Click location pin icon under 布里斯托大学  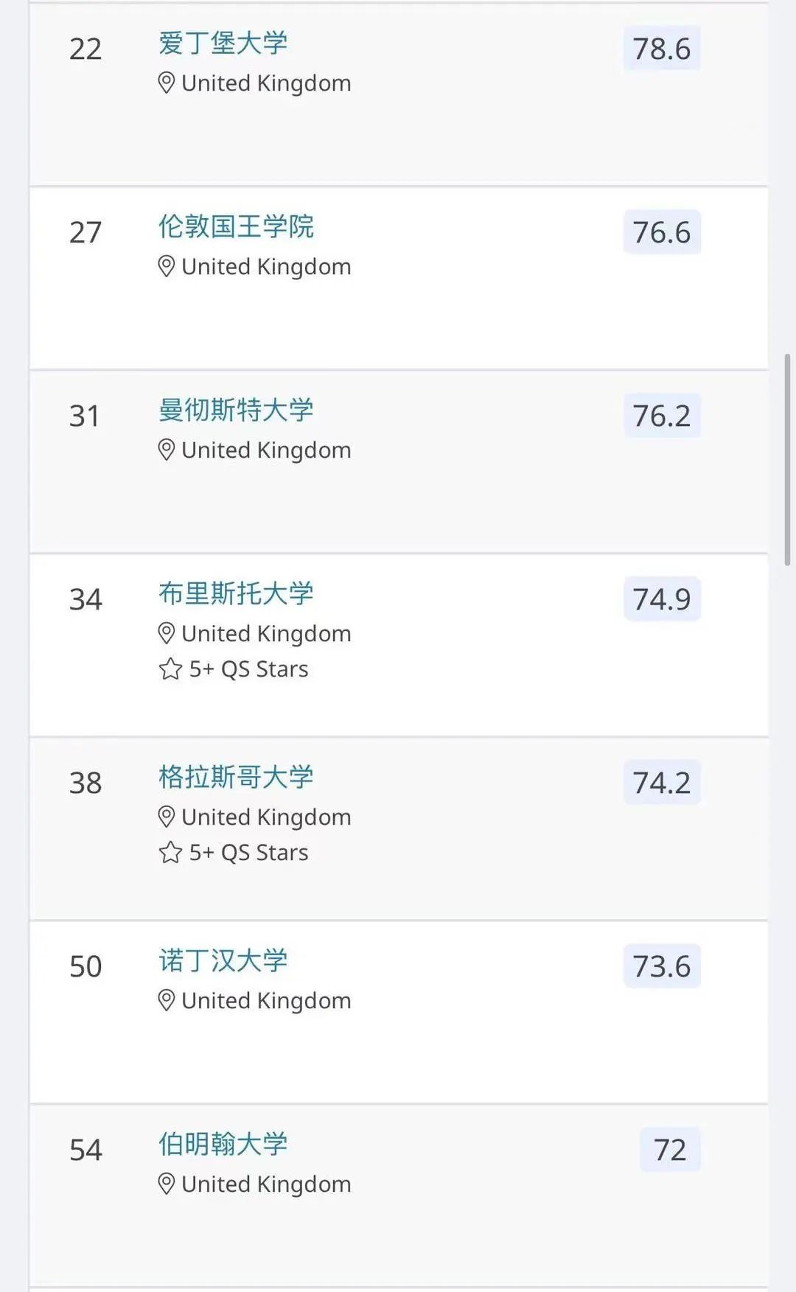tap(167, 634)
